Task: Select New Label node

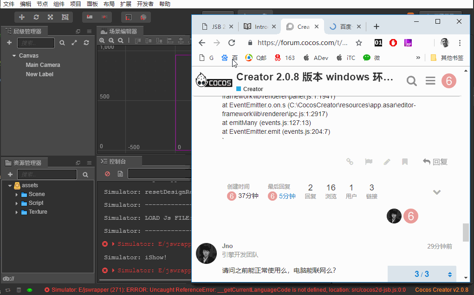Action: pos(39,74)
